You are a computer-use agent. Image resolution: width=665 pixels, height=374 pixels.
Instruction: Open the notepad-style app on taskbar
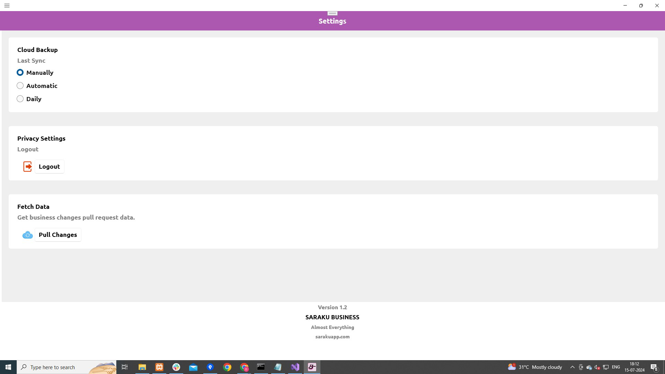pos(278,367)
